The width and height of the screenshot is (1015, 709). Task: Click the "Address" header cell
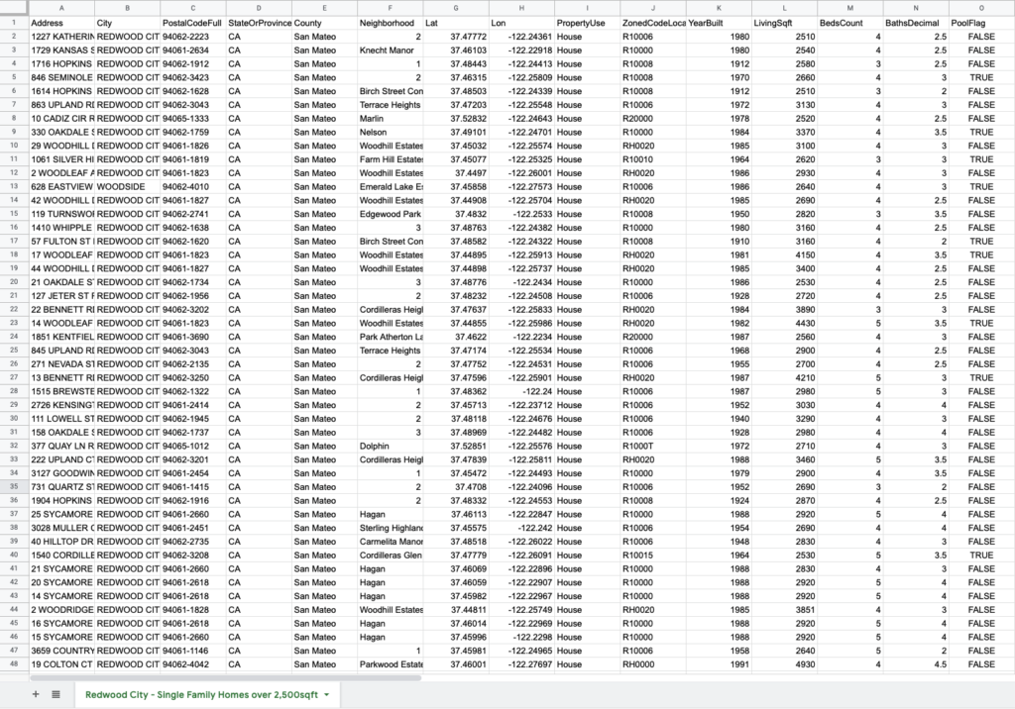[x=61, y=23]
